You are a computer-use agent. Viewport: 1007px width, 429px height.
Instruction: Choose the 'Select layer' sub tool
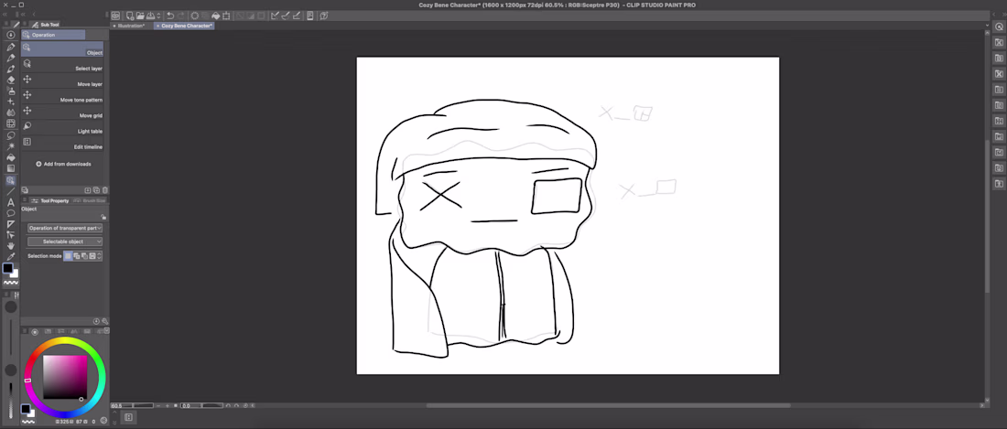[62, 65]
